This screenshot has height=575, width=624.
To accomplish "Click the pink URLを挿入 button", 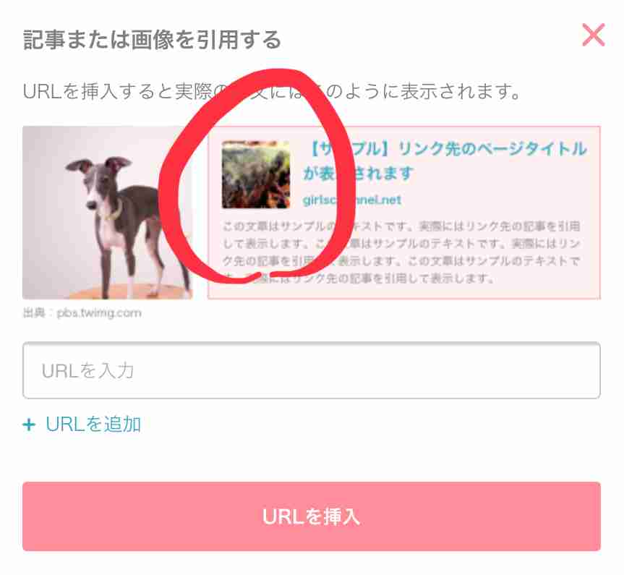I will (312, 516).
